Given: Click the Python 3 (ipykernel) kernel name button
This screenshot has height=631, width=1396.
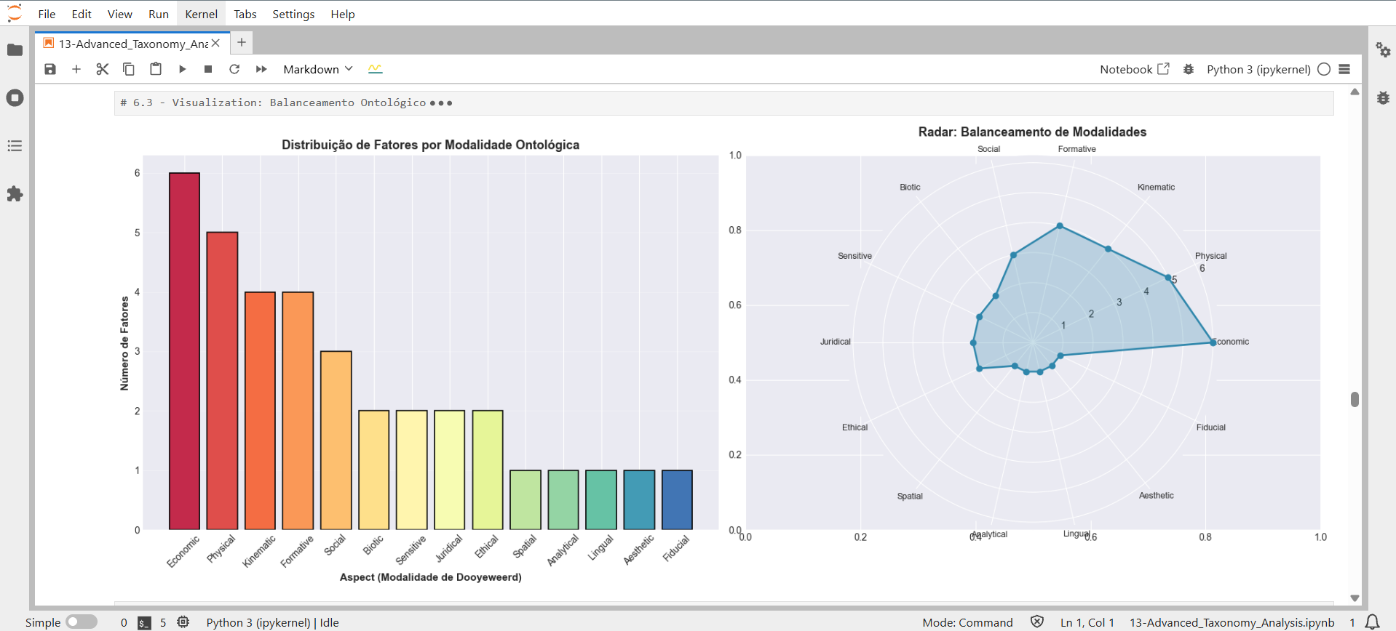Looking at the screenshot, I should [1258, 69].
